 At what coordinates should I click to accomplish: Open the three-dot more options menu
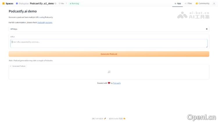click(215, 3)
